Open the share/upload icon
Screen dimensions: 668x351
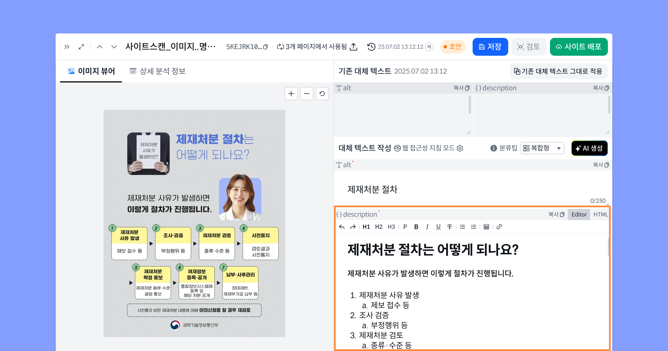click(353, 47)
